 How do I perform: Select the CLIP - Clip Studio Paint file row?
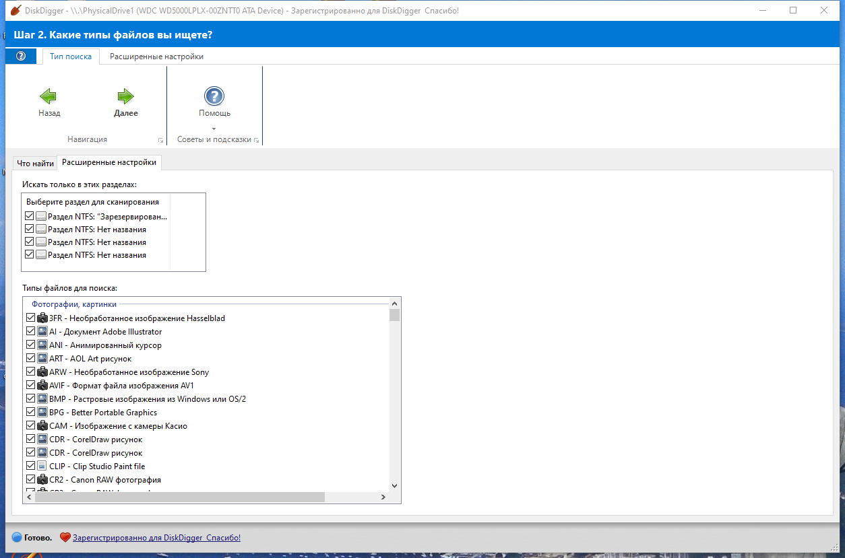pyautogui.click(x=97, y=466)
